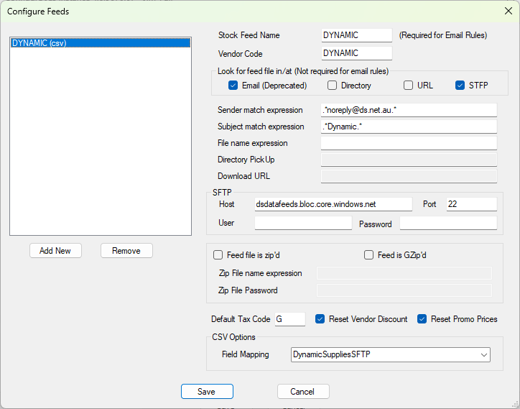Click the Remove button
520x409 pixels.
coord(126,251)
